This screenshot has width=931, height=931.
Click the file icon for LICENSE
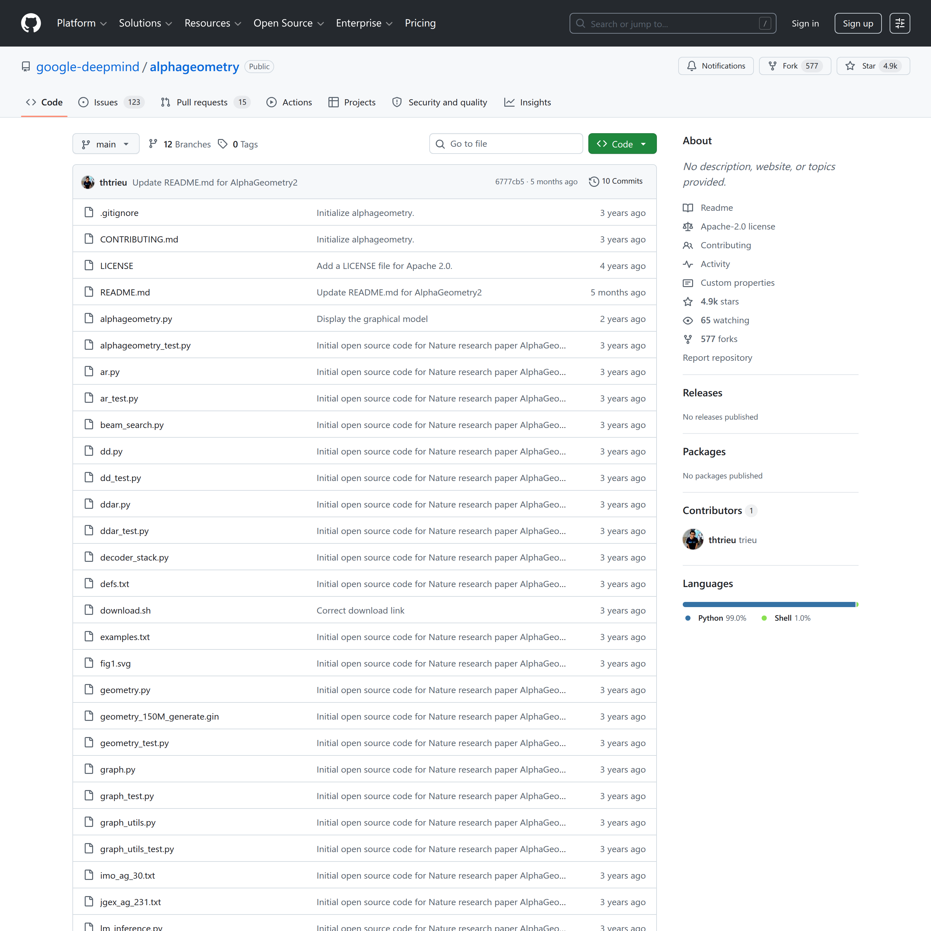[x=89, y=265]
